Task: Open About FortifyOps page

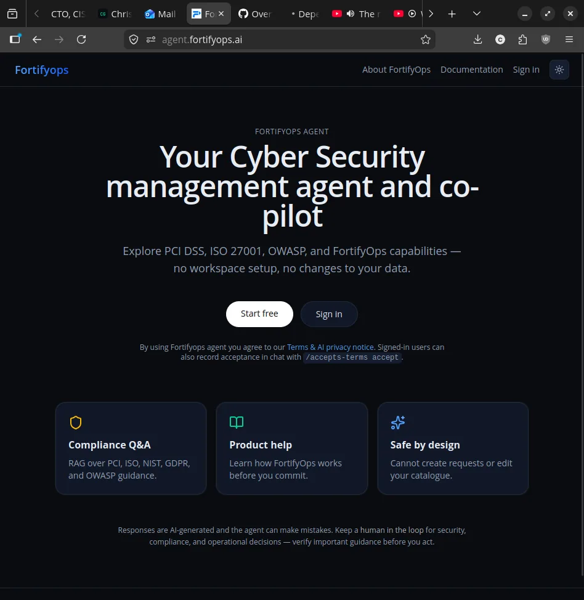Action: click(396, 70)
